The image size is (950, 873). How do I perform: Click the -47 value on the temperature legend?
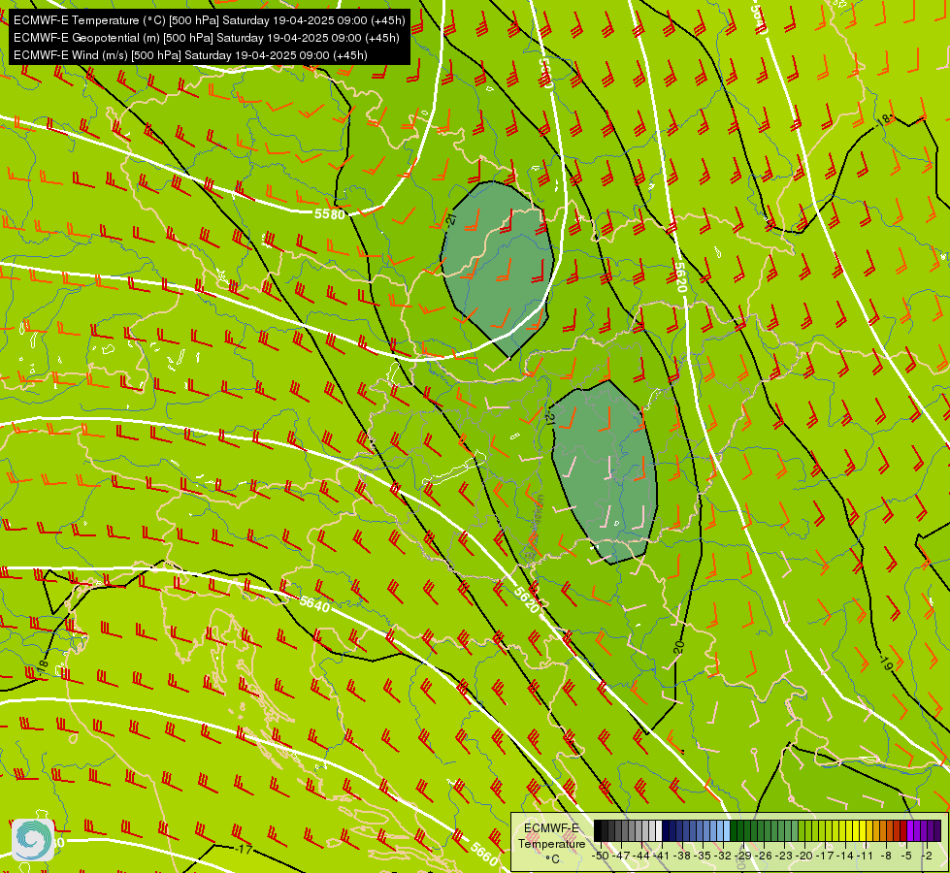pyautogui.click(x=621, y=856)
